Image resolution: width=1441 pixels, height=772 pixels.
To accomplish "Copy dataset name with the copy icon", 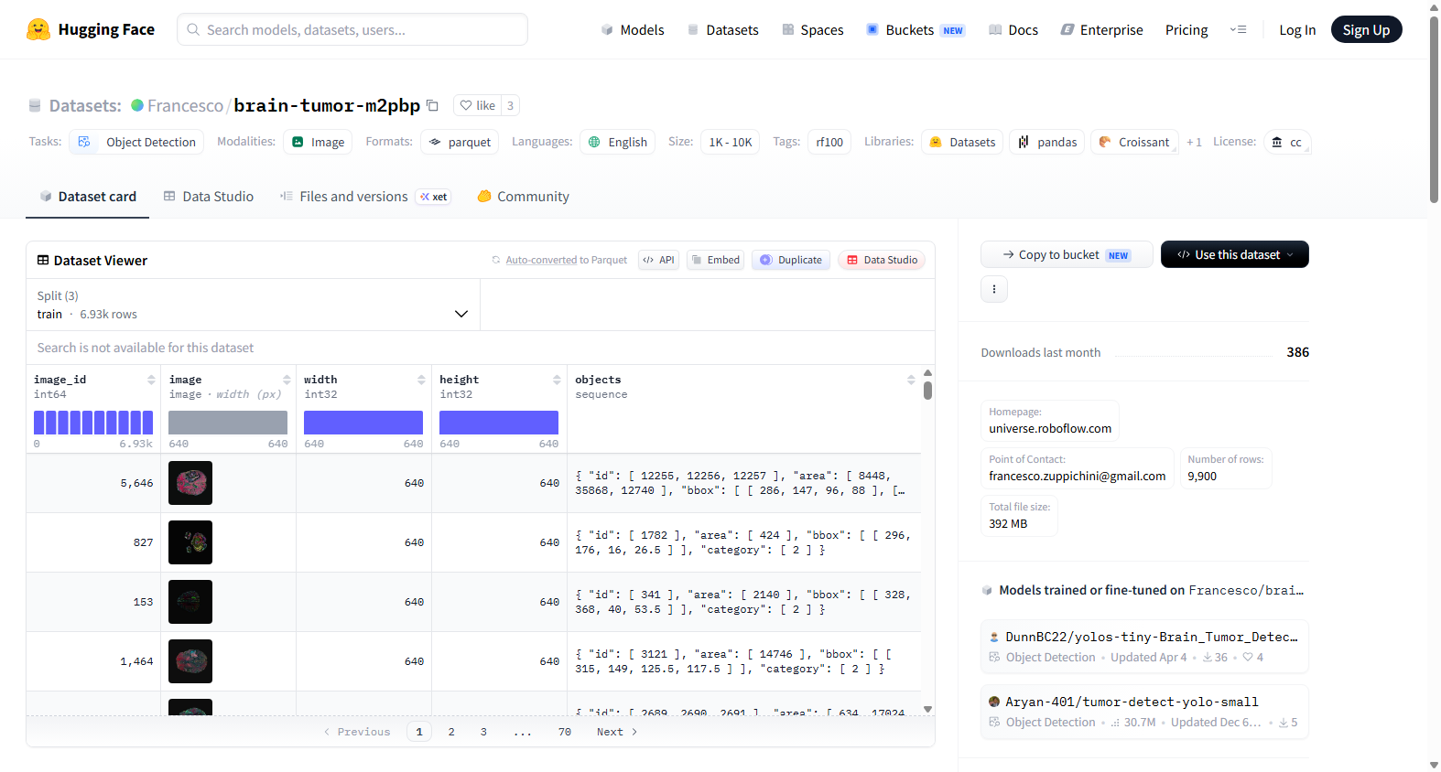I will tap(433, 105).
